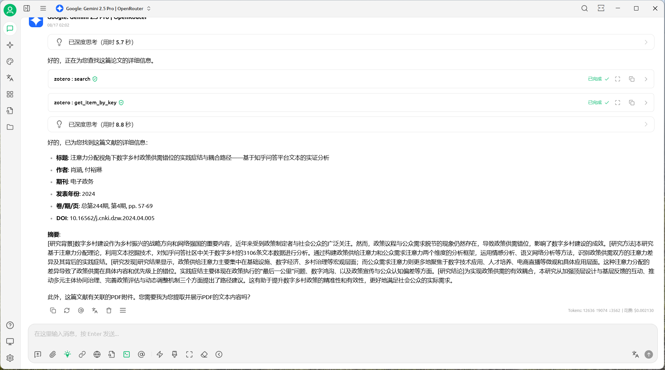Open Paintings via the palette sidebar icon
The image size is (665, 370).
(x=10, y=61)
